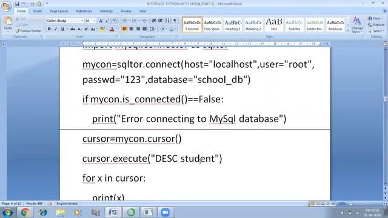This screenshot has height=218, width=388.
Task: Open Replace in the Editing group
Action: pos(376,25)
